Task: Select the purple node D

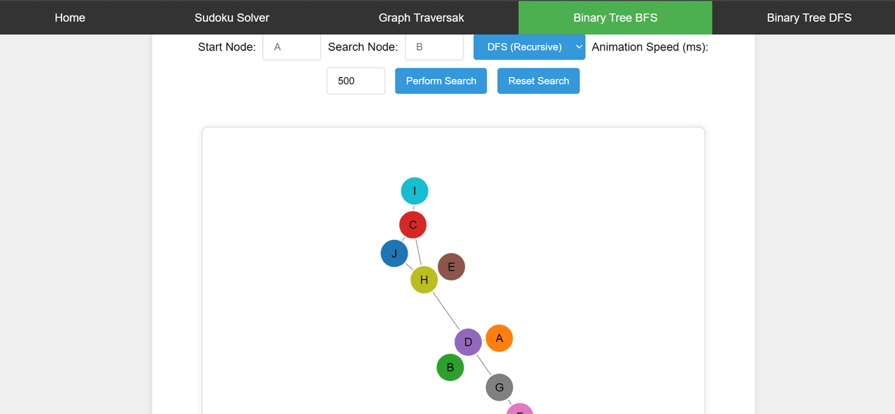Action: (x=468, y=342)
